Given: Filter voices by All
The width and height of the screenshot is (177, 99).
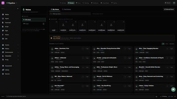Looking at the screenshot, I should pyautogui.click(x=163, y=44).
